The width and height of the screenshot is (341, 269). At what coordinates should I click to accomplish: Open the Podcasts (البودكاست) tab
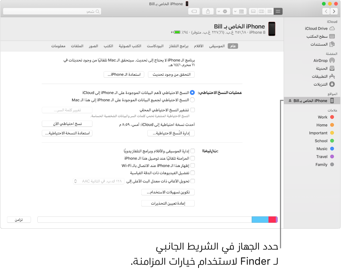pos(155,46)
